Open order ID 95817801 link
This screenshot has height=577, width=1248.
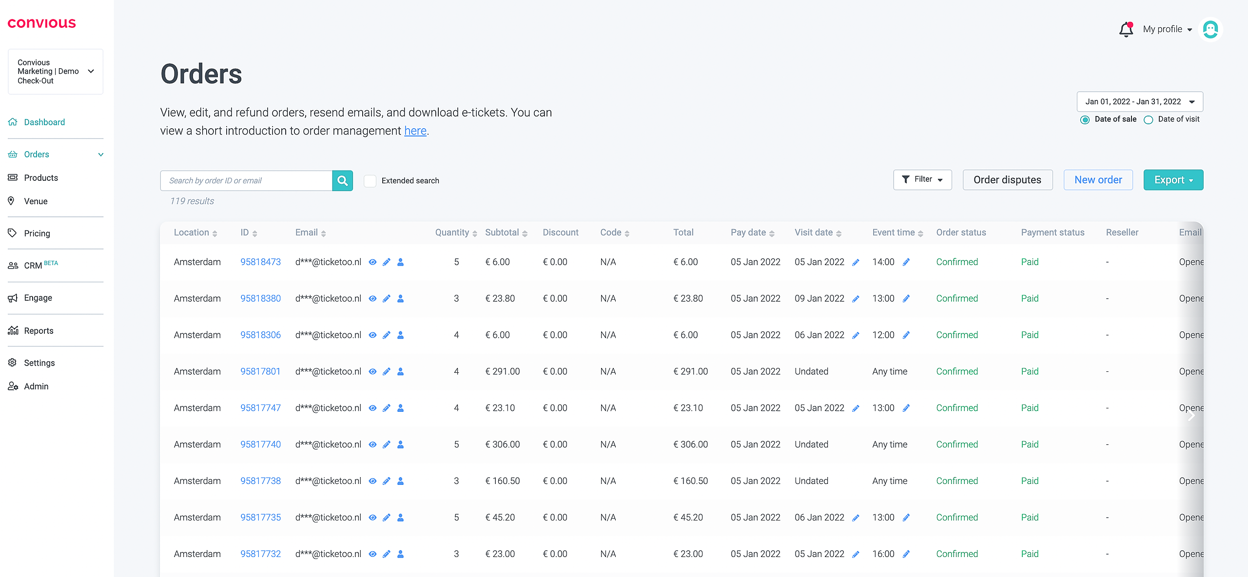(x=260, y=371)
